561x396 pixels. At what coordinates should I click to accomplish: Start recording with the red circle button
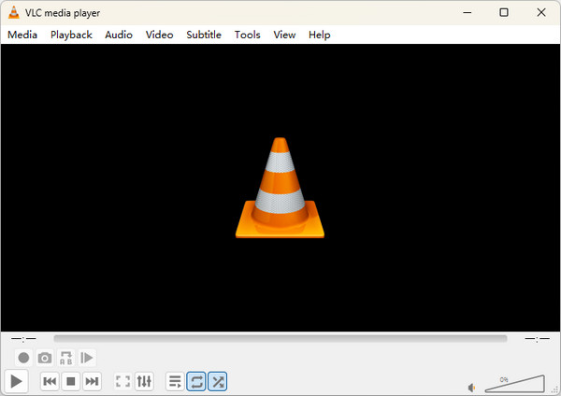click(23, 358)
